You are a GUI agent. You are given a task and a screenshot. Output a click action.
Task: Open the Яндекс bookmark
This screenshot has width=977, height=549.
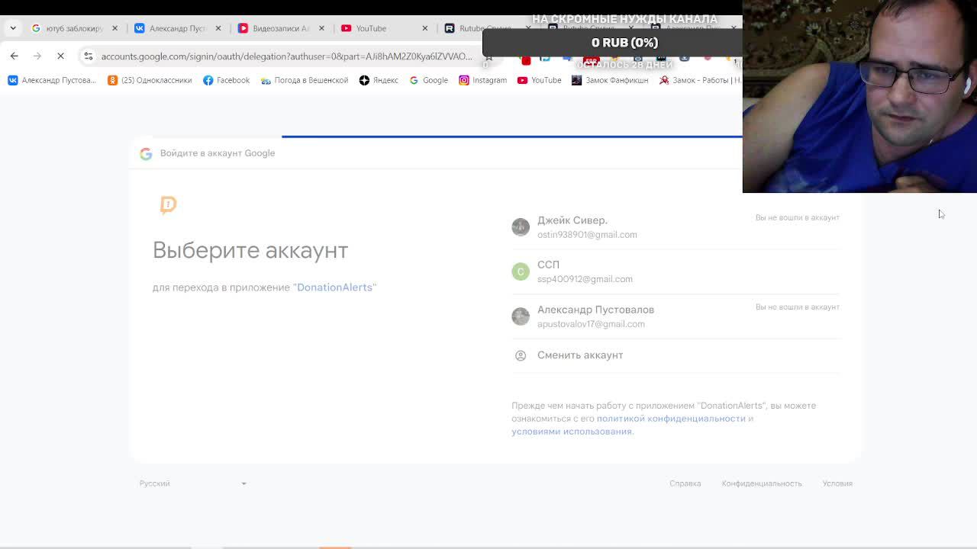coord(379,80)
